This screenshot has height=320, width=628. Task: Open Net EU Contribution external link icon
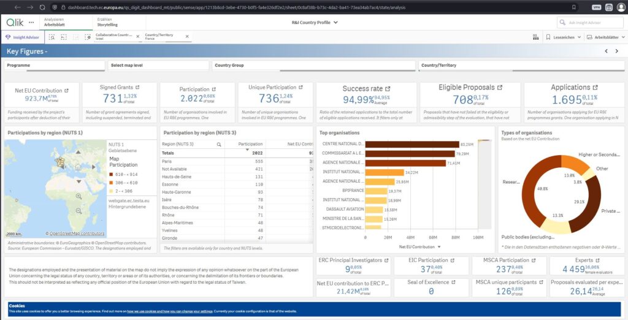tap(66, 91)
